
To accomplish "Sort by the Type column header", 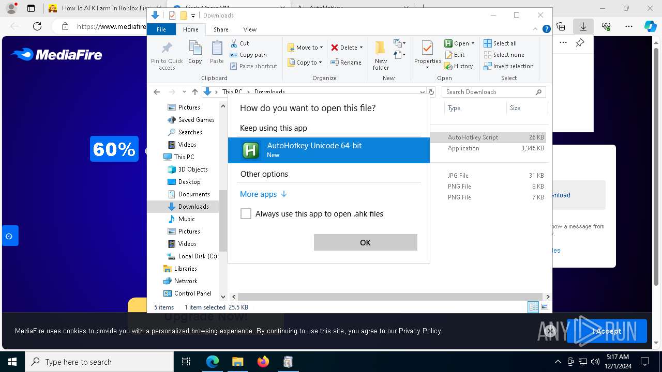I will (475, 108).
